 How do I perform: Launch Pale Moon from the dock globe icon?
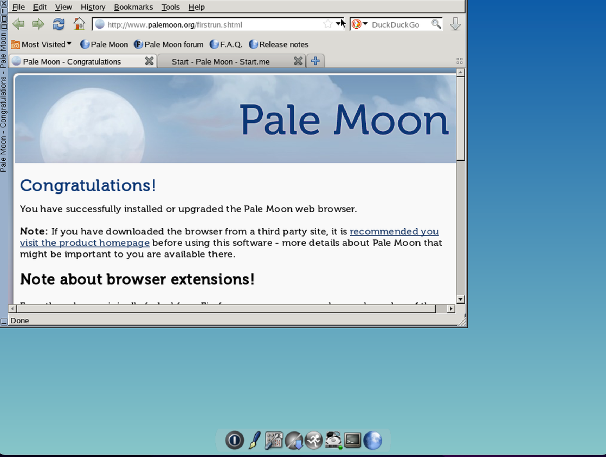pos(372,440)
